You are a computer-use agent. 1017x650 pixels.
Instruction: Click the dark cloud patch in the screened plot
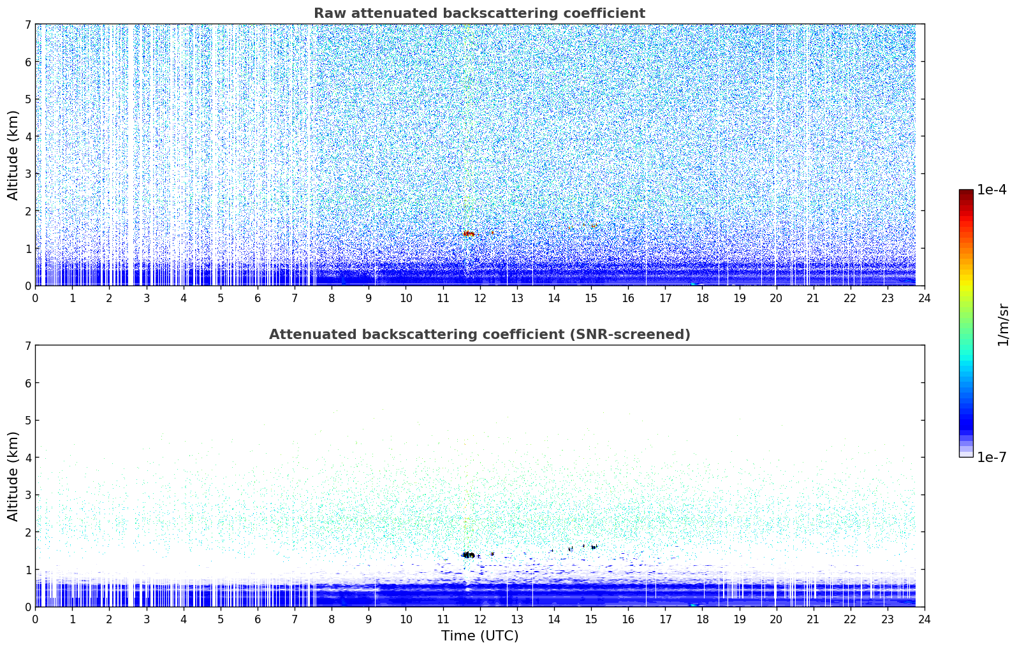tap(469, 555)
